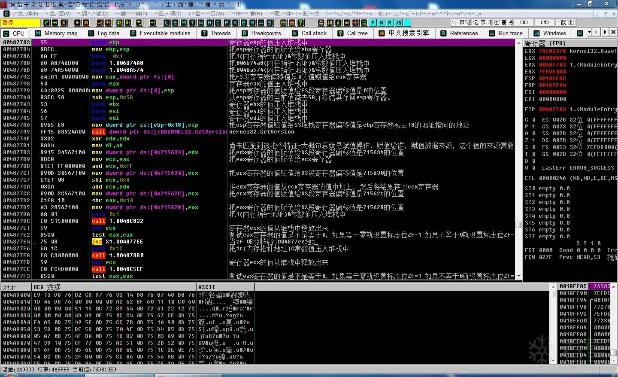Viewport: 618px width, 377px height.
Task: Click the cyan JS toolbar icon
Action: [399, 22]
